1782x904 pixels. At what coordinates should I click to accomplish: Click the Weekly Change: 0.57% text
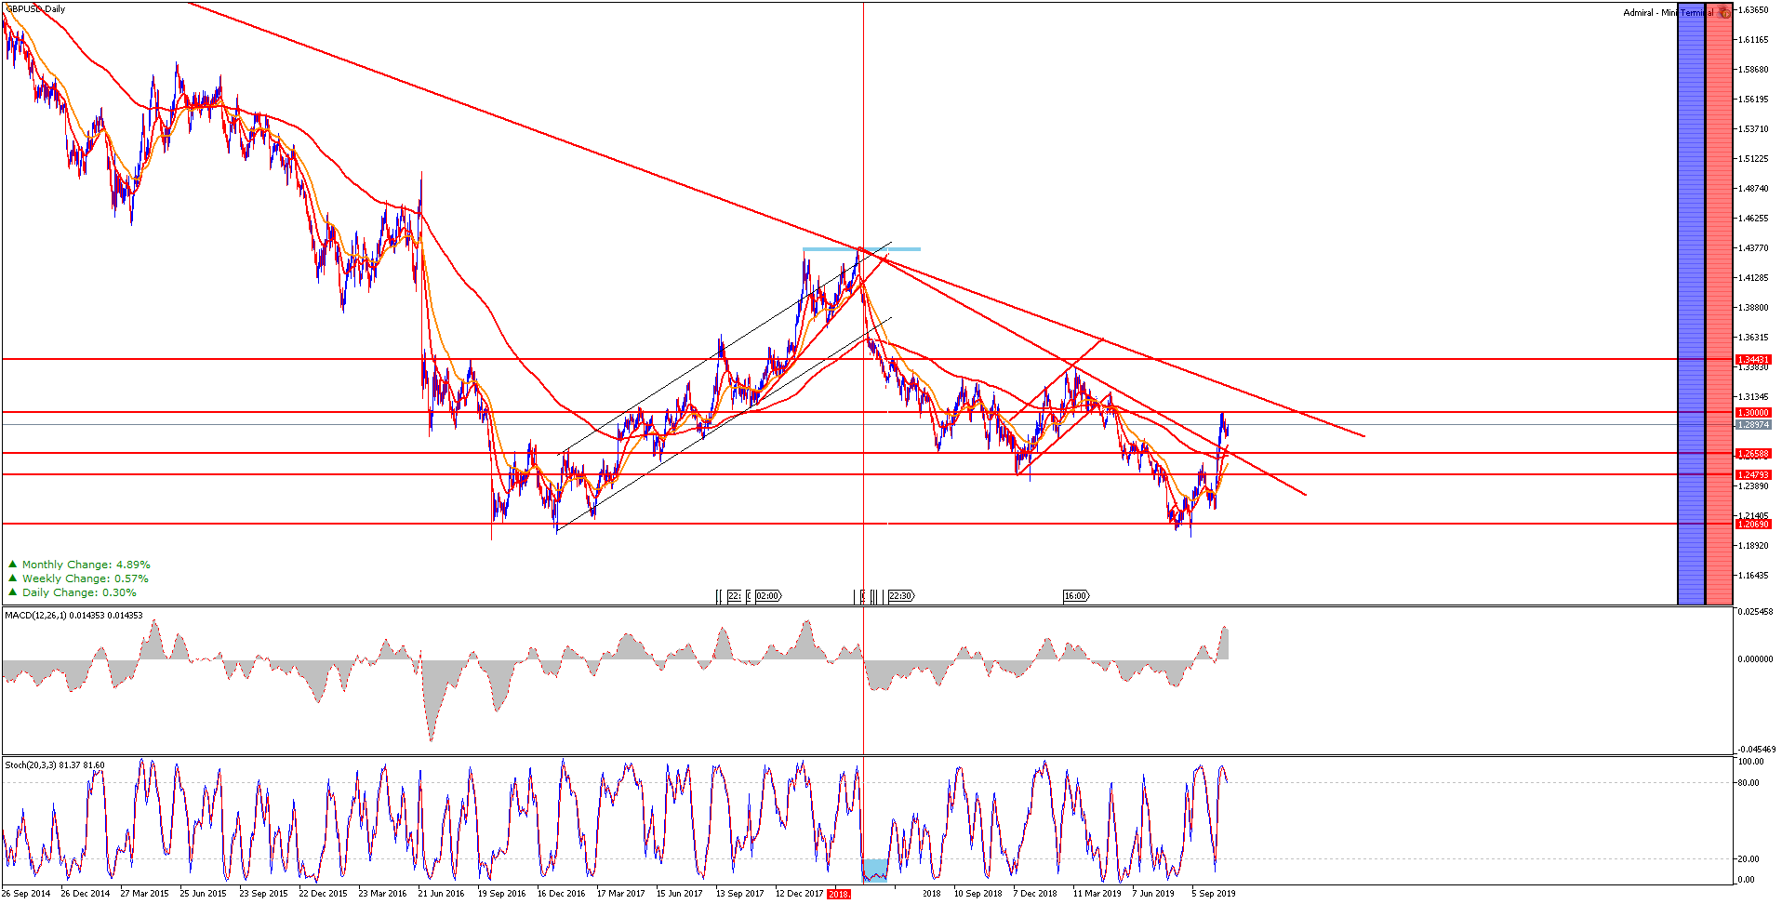click(x=85, y=578)
